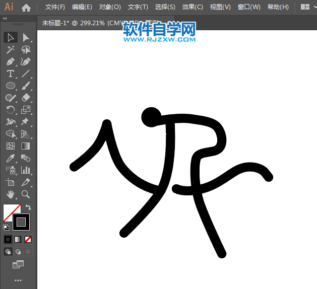
Task: Choose the Line Segment tool
Action: tap(26, 74)
